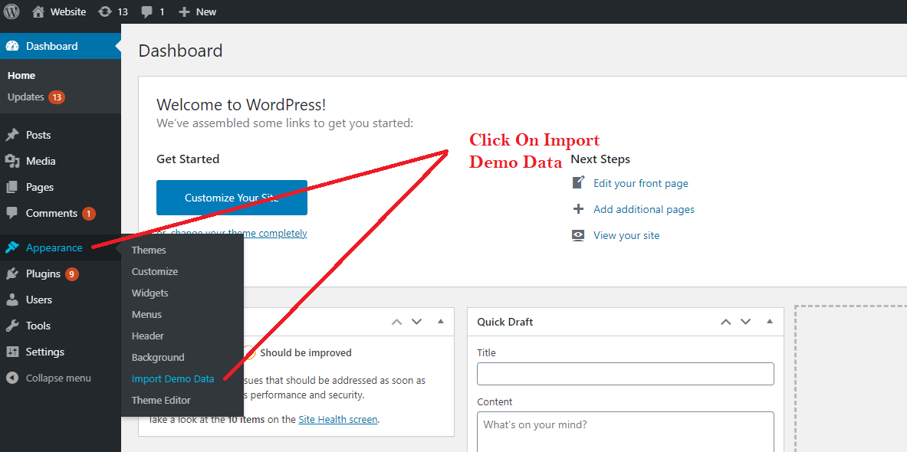Click the Quick Draft Content text area
Screen dimensions: 907x452
(x=626, y=432)
